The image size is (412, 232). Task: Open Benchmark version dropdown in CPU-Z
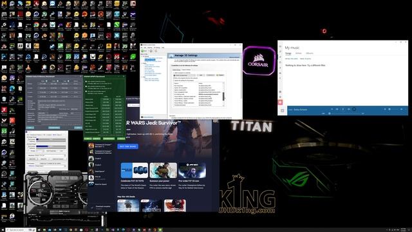46,155
